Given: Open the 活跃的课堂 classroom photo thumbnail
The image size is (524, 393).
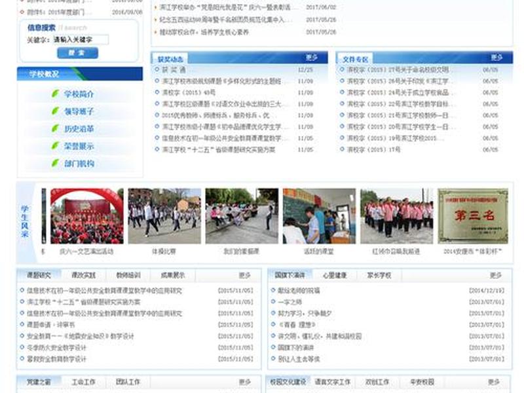Looking at the screenshot, I should click(319, 216).
